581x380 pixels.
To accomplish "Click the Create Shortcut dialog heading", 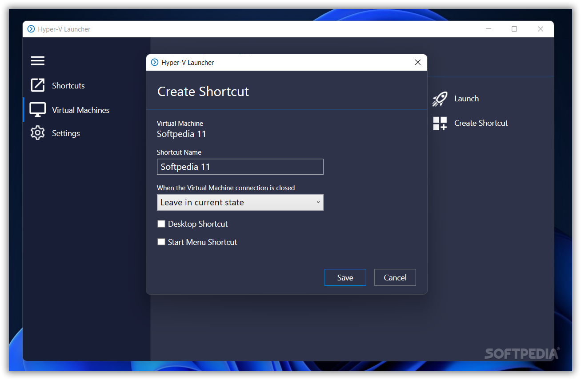I will pyautogui.click(x=203, y=91).
